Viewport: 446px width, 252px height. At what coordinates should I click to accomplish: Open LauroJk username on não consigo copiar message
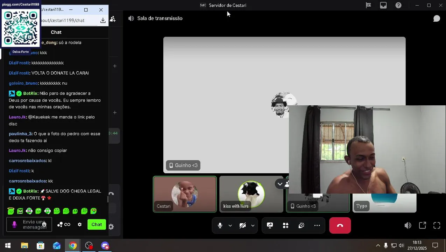17,150
